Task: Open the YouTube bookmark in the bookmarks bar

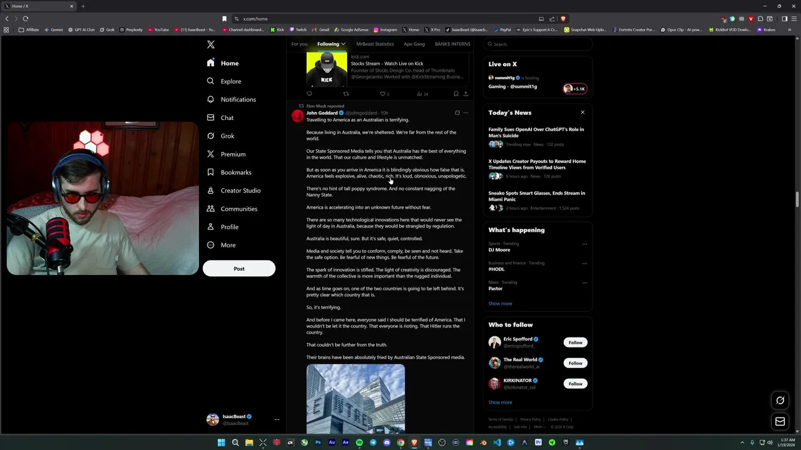Action: pyautogui.click(x=158, y=29)
